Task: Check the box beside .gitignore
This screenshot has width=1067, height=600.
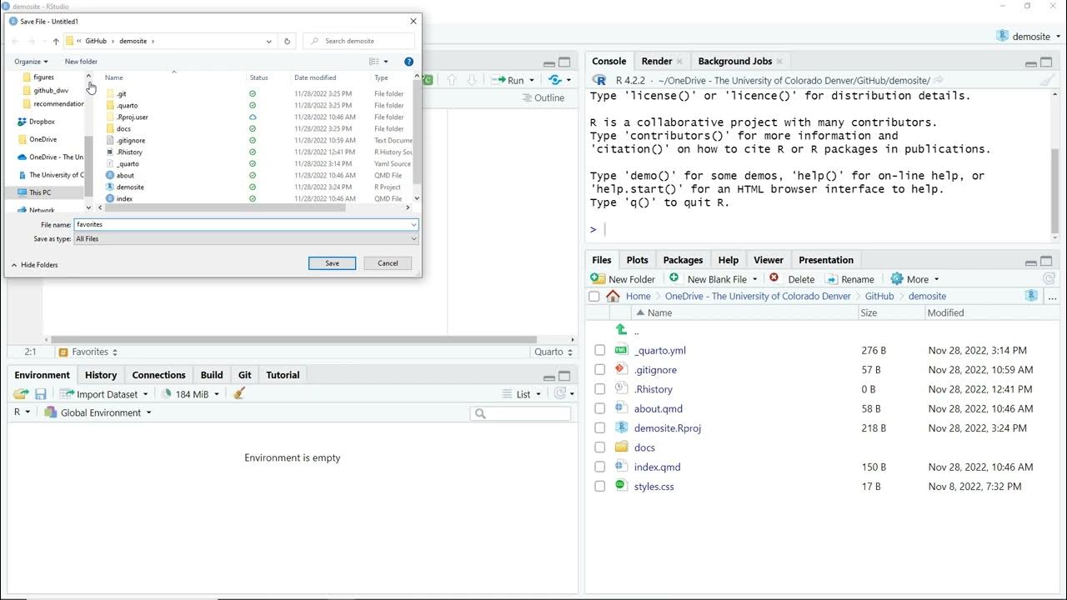Action: point(599,370)
